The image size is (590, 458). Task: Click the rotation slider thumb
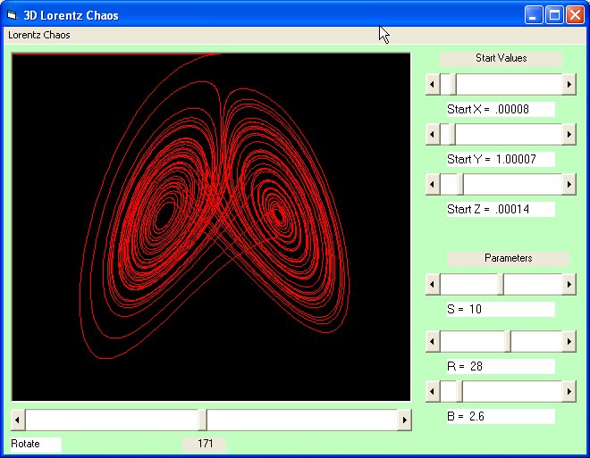pos(203,420)
